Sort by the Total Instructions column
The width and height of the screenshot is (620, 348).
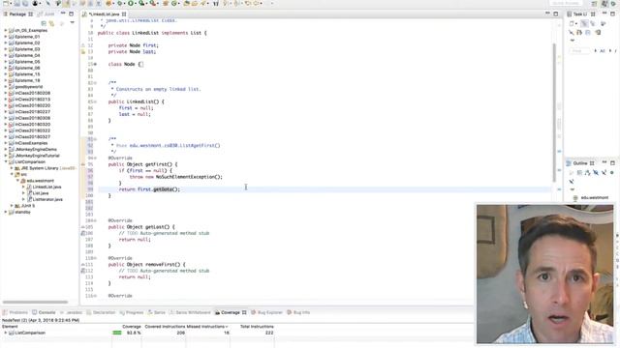[257, 327]
